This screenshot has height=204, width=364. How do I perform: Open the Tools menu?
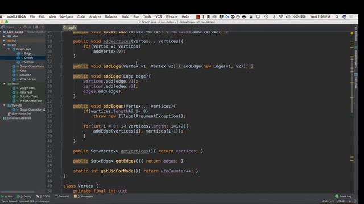click(x=147, y=16)
